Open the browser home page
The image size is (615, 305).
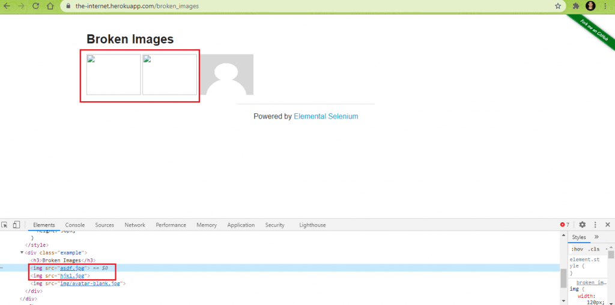click(x=50, y=6)
